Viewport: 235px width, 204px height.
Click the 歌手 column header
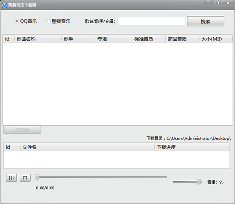(78, 39)
